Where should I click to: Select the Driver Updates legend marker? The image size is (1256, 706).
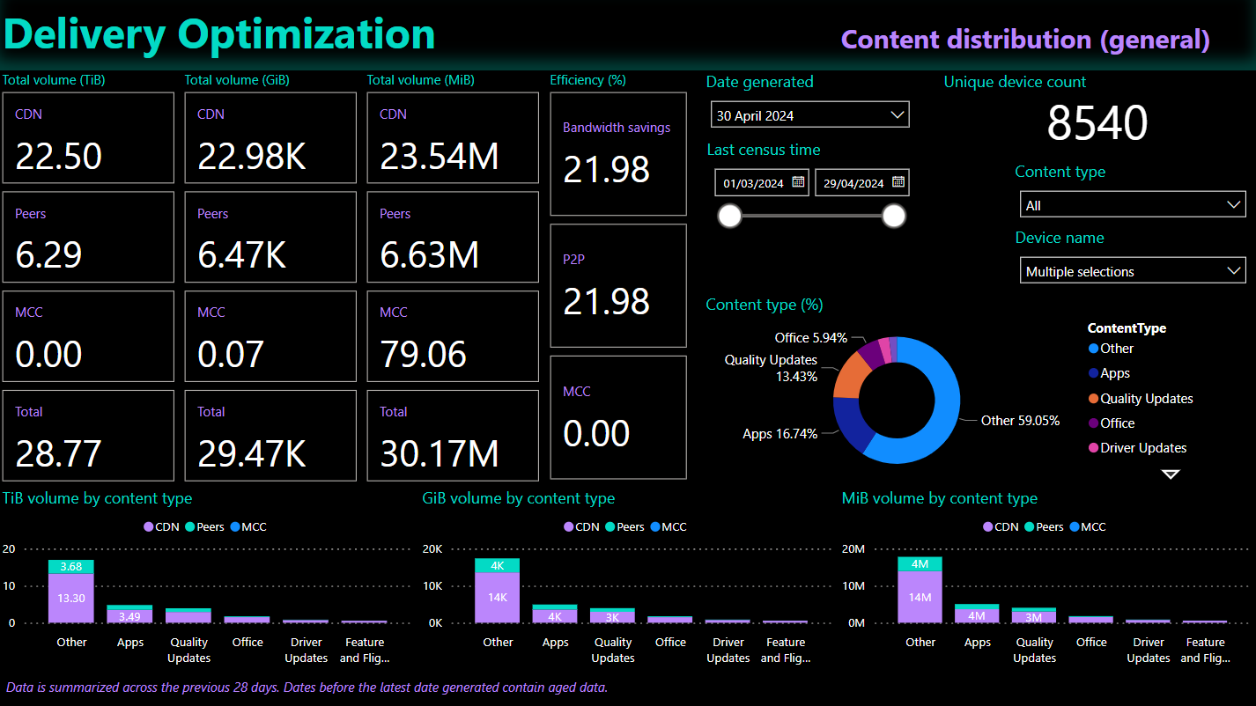click(1093, 448)
